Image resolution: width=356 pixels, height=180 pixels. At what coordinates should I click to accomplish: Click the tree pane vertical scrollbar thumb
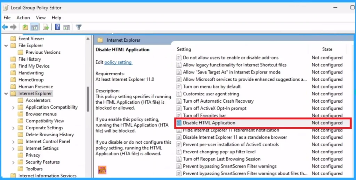pos(88,99)
